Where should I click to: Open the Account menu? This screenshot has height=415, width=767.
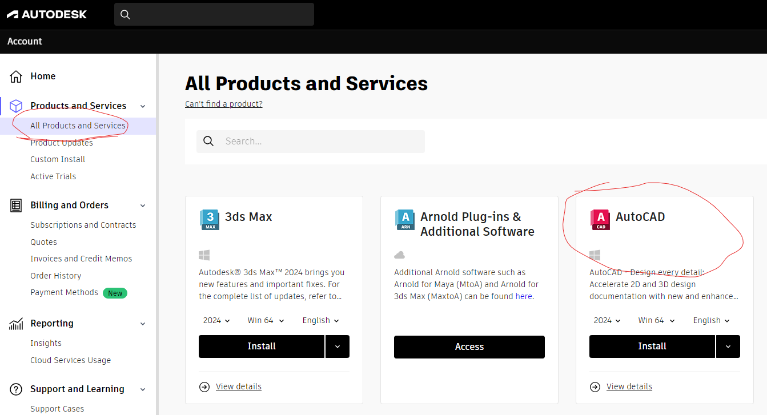[24, 41]
